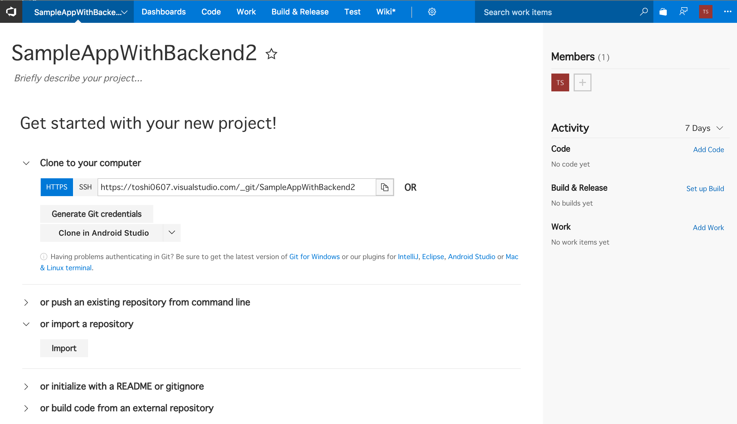Open the Marketplace shopping bag icon
737x424 pixels.
[663, 12]
